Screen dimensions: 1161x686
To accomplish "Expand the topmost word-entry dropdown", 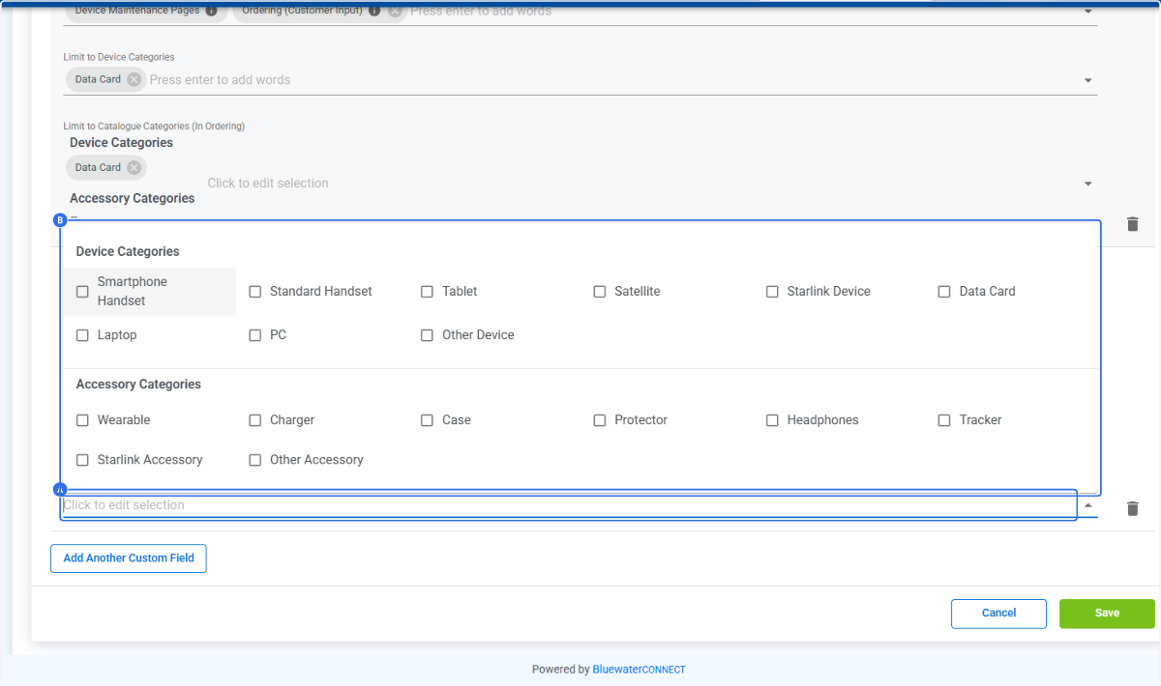I will click(1087, 11).
